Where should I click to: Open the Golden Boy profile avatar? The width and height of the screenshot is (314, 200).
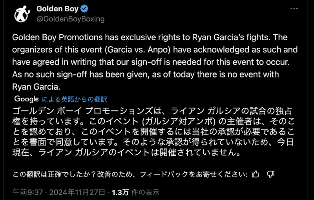coord(22,14)
